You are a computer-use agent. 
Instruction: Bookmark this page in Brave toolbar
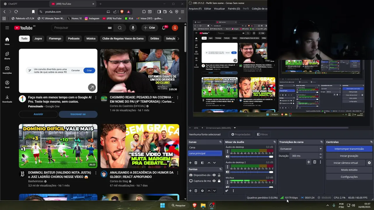(x=33, y=12)
